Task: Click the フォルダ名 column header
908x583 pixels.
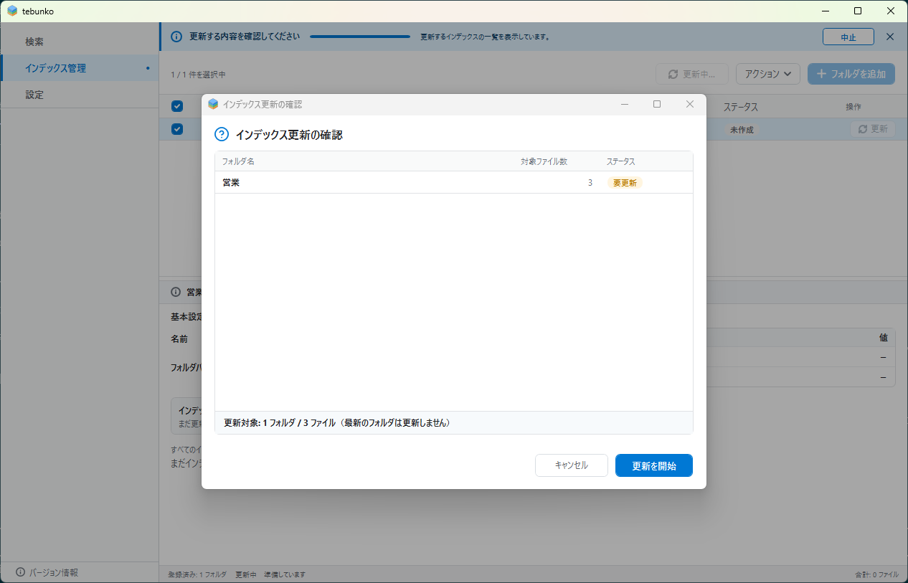Action: (x=238, y=161)
